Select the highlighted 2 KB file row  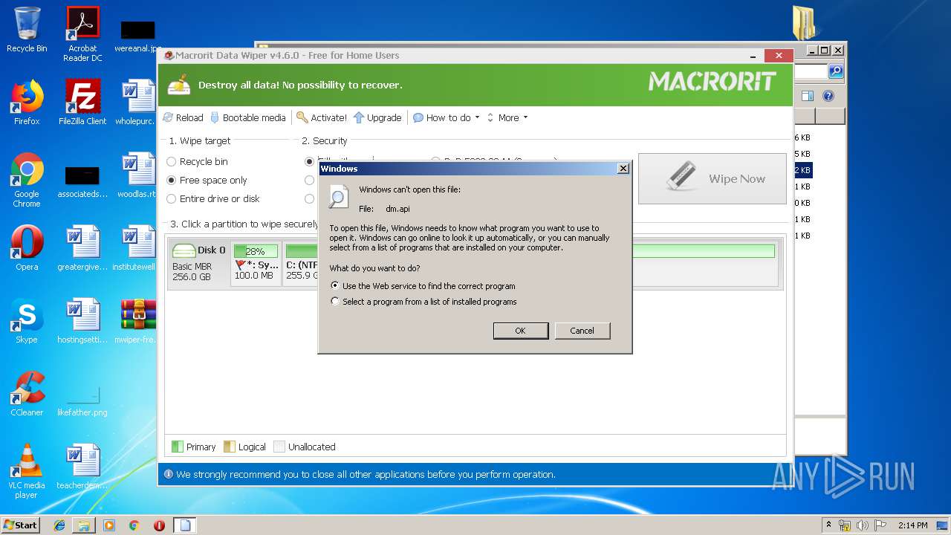click(802, 170)
